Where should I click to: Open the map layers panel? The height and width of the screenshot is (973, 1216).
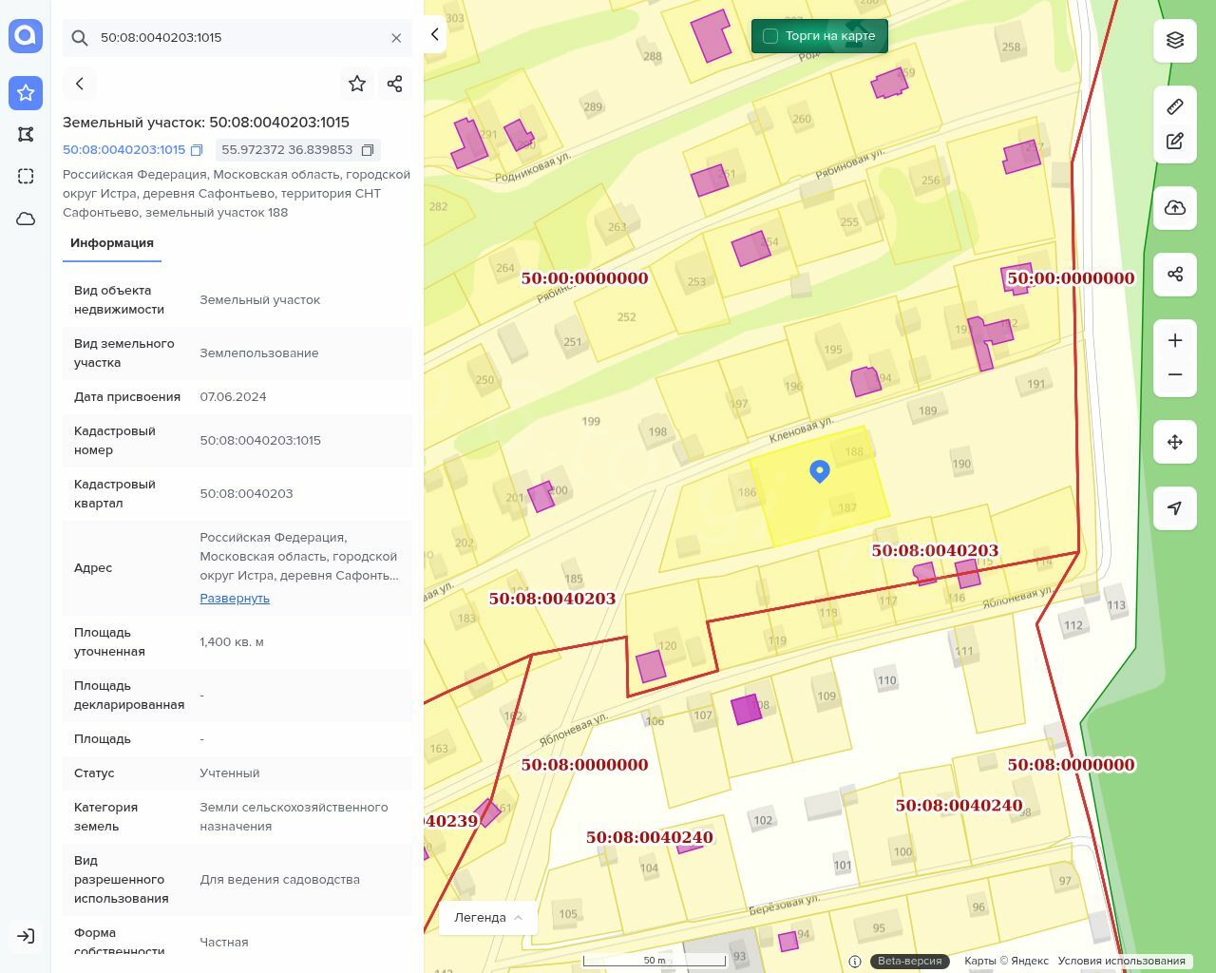point(1175,40)
